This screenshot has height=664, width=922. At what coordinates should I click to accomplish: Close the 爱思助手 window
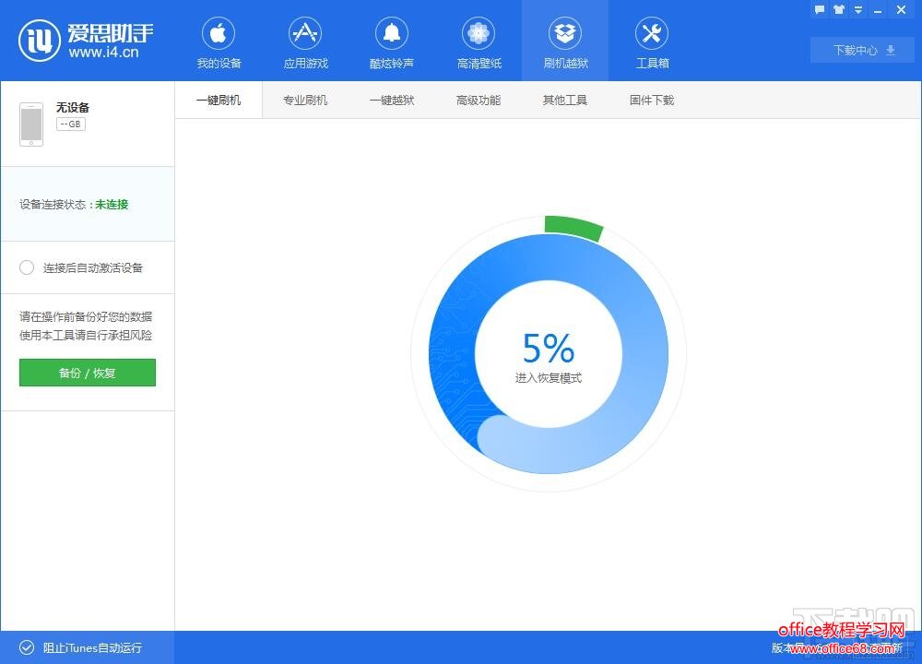pyautogui.click(x=901, y=9)
